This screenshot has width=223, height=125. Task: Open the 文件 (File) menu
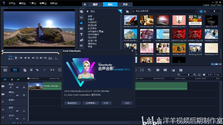tap(13, 3)
